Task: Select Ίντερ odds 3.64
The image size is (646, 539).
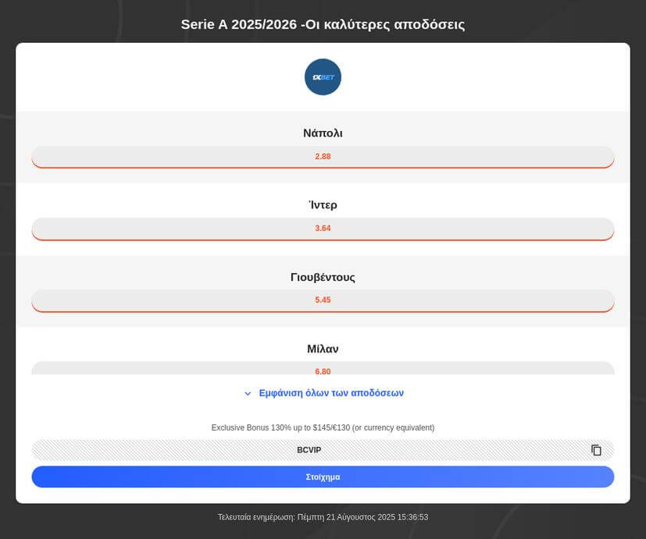Action: pyautogui.click(x=323, y=229)
